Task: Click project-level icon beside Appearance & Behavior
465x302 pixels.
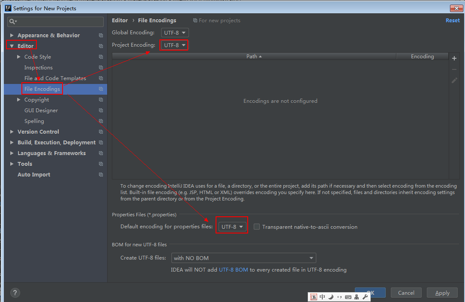Action: (101, 35)
